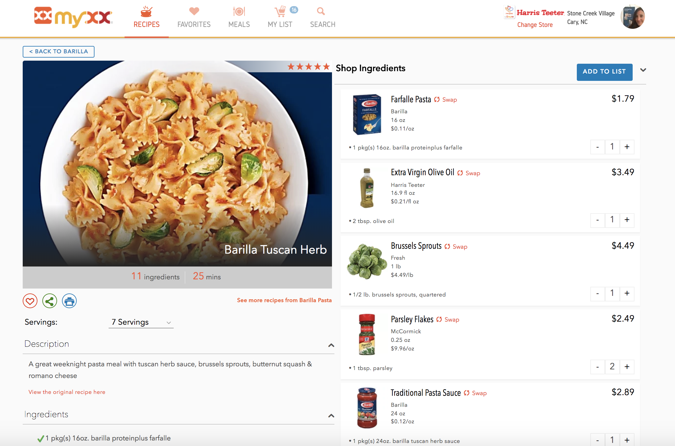Open the Servings dropdown
The height and width of the screenshot is (446, 675).
click(x=141, y=322)
